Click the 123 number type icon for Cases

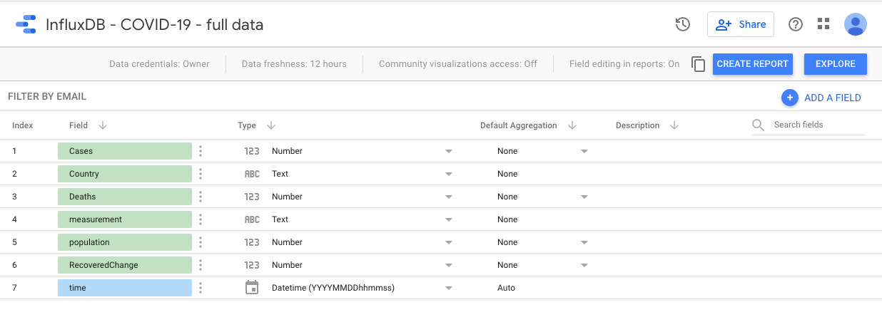click(252, 151)
